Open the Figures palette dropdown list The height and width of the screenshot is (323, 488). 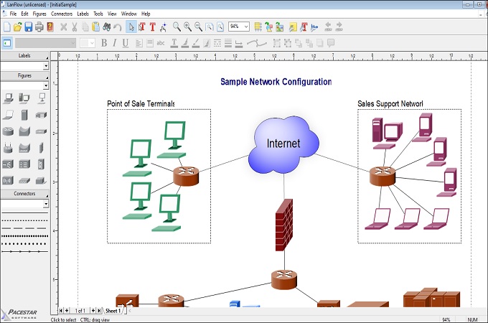(45, 86)
